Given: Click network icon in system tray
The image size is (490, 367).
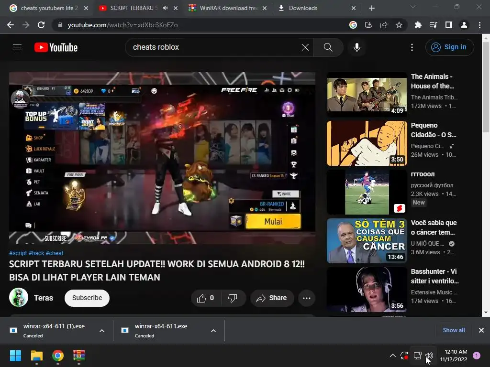Looking at the screenshot, I should pos(417,356).
